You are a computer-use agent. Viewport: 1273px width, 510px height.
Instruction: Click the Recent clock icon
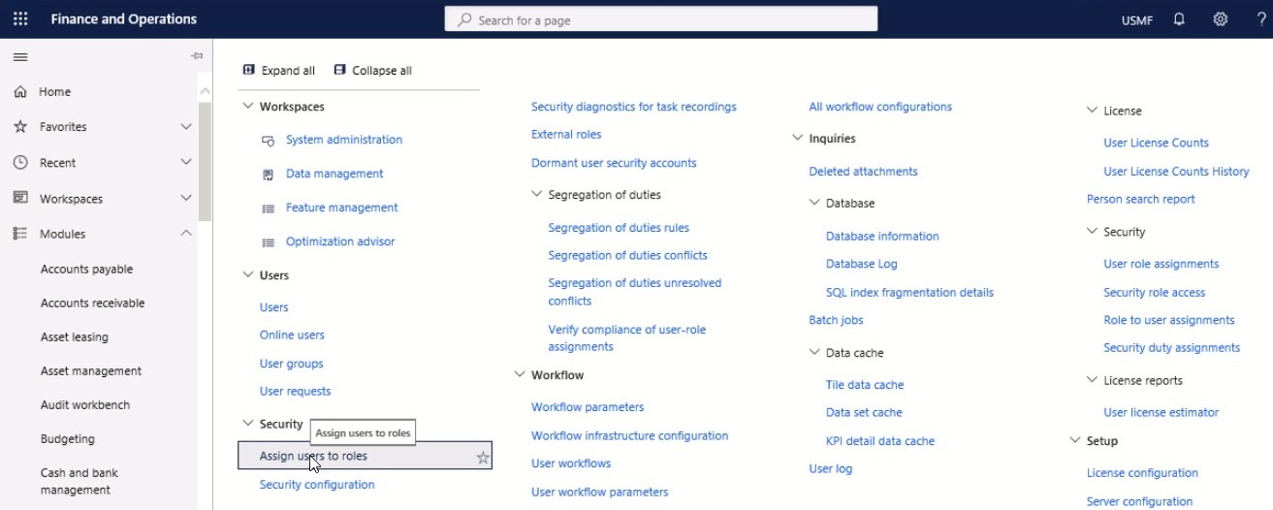pyautogui.click(x=20, y=163)
